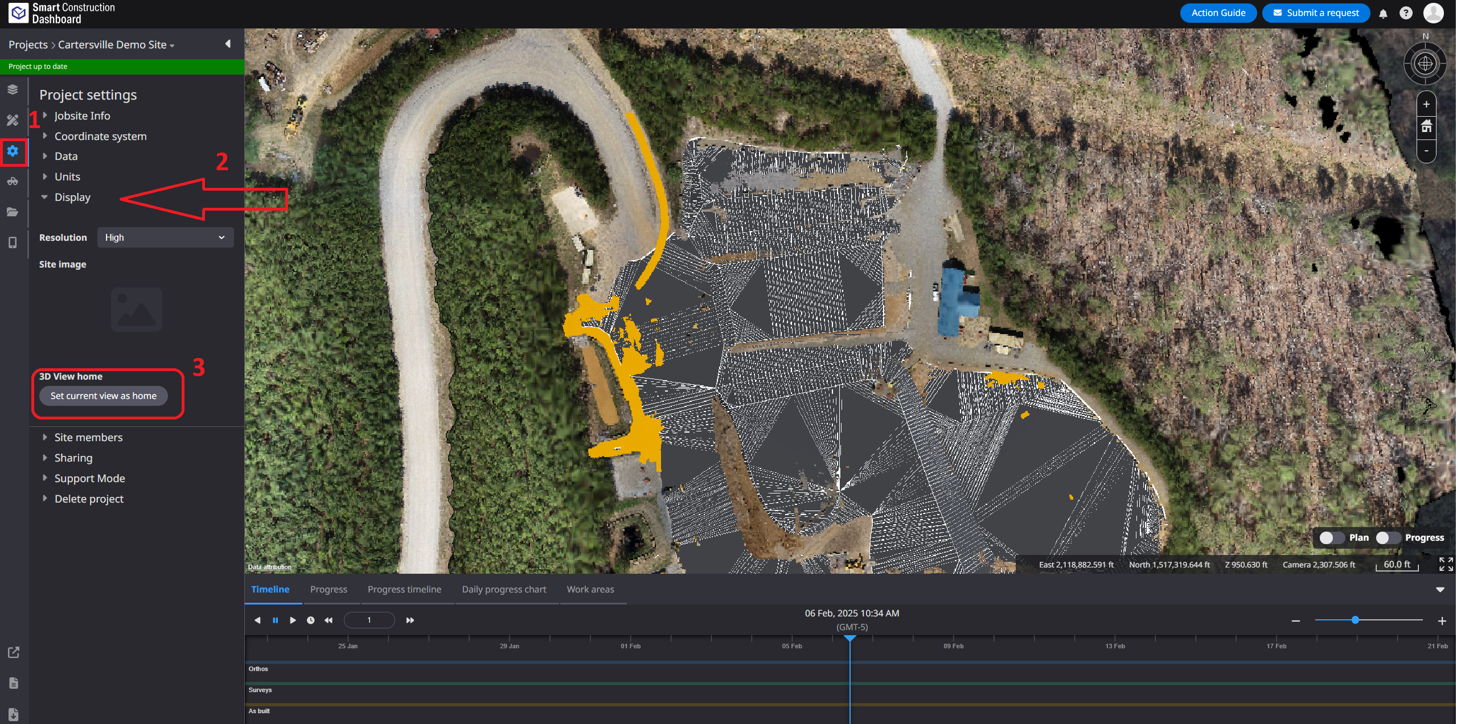Click the blue timeline position marker
The image size is (1457, 724).
click(x=849, y=639)
